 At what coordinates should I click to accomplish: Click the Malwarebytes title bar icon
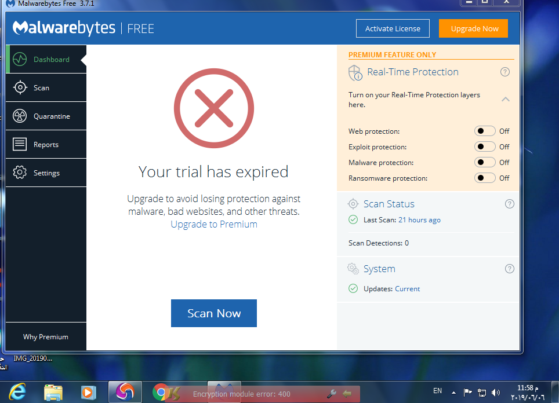[x=10, y=4]
